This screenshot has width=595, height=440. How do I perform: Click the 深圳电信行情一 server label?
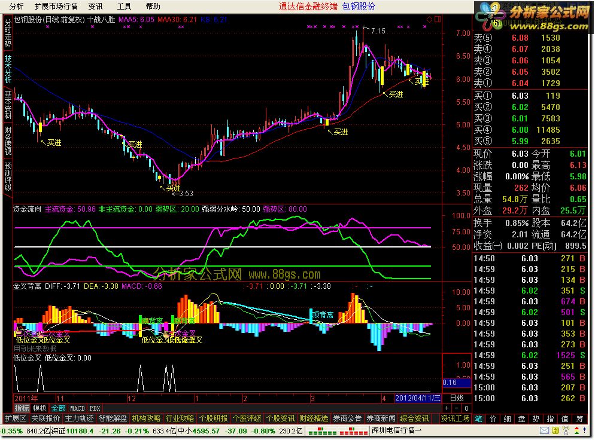tap(396, 430)
